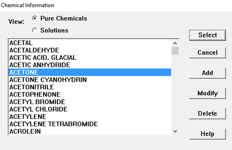The height and width of the screenshot is (150, 232).
Task: Switch view to Solutions radio option
Action: [34, 30]
